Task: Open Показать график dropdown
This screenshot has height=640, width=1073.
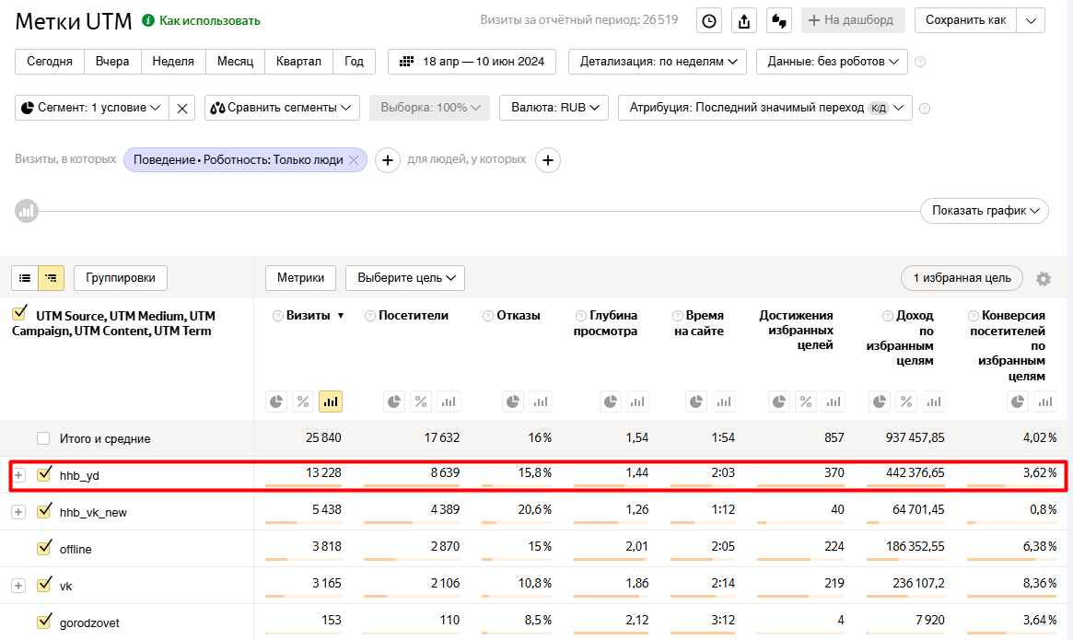Action: (x=985, y=211)
